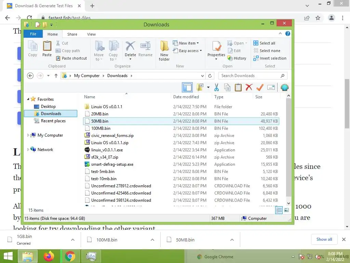Open the File menu tab
The height and width of the screenshot is (263, 350).
[x=33, y=34]
